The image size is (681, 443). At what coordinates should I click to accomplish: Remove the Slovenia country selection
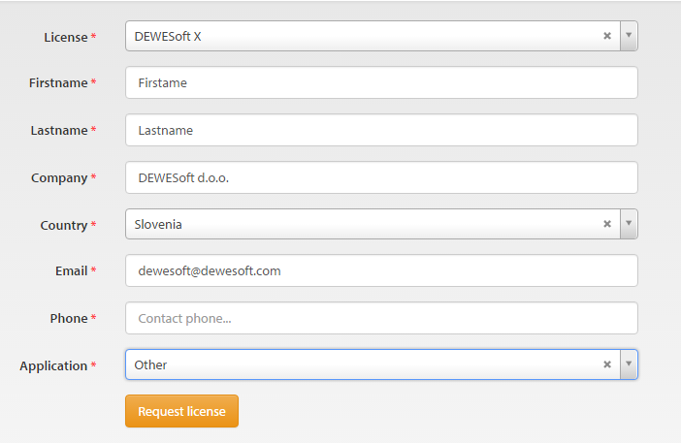[607, 224]
